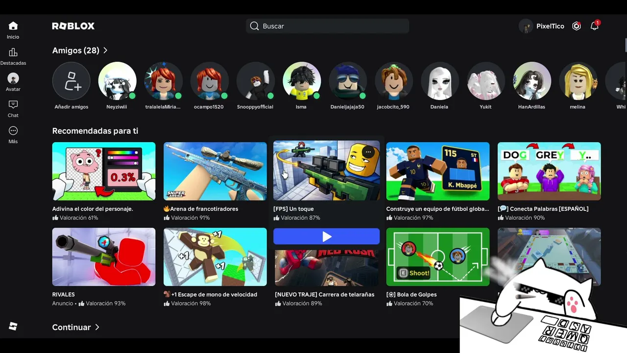Click the Valoración 70% rating text
This screenshot has width=627, height=353.
(x=413, y=303)
